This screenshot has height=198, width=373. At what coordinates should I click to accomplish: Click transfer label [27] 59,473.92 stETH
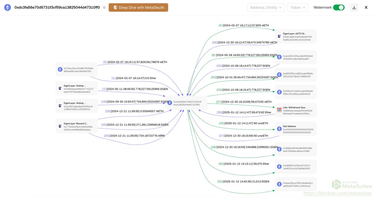coord(244,102)
